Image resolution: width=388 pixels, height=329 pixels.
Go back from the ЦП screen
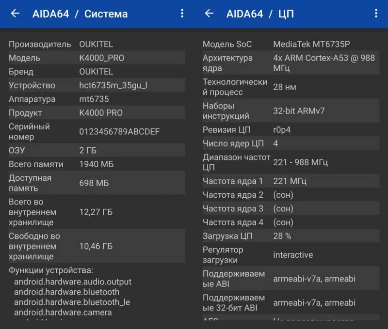click(x=209, y=14)
